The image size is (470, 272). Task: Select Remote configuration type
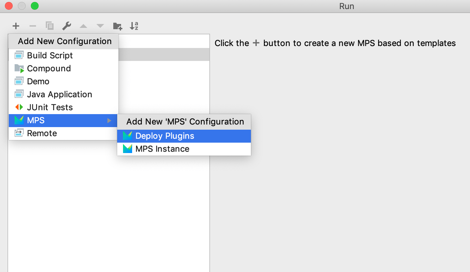coord(42,133)
